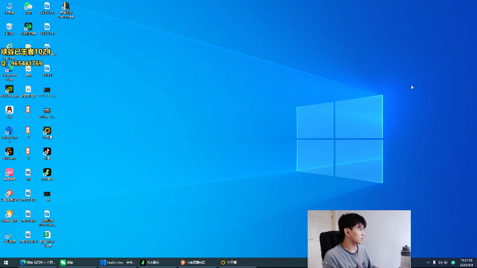Open the volume speaker tray icon
The width and height of the screenshot is (477, 268).
click(x=440, y=263)
